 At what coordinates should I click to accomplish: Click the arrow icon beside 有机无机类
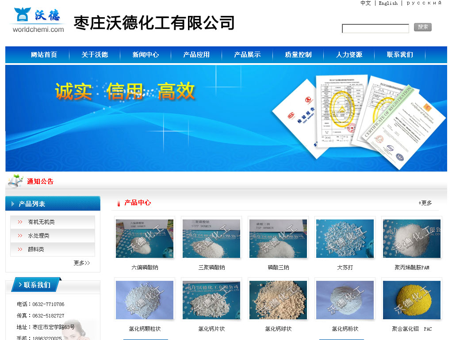20,222
